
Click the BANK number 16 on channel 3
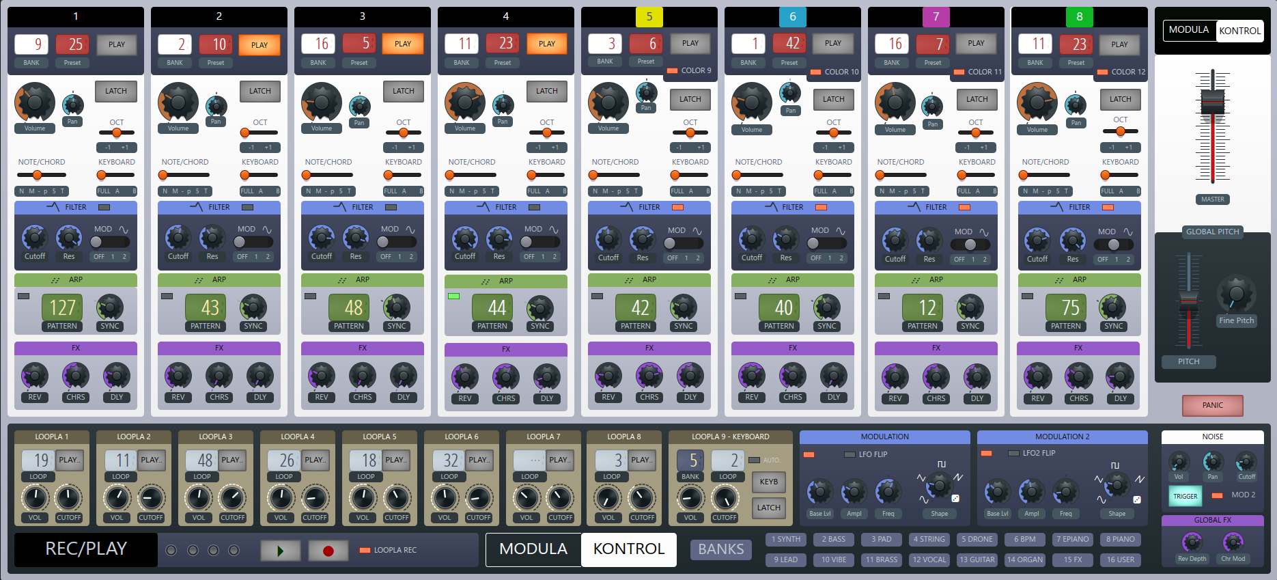coord(321,44)
